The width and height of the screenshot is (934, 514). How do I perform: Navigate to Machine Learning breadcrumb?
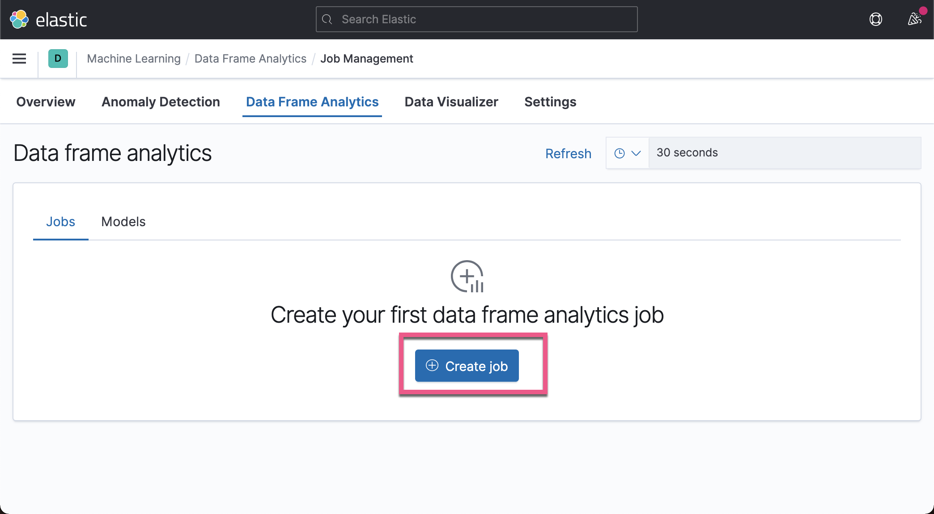[x=133, y=59]
